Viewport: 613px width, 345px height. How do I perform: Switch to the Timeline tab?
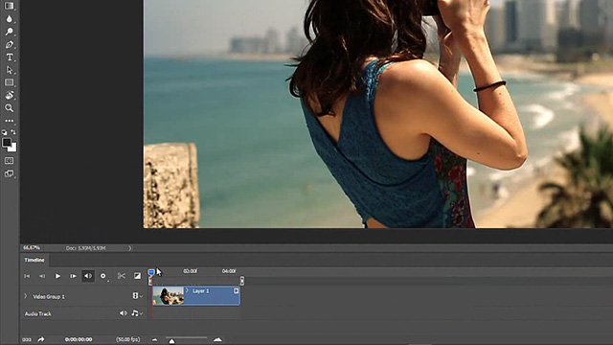(x=34, y=260)
